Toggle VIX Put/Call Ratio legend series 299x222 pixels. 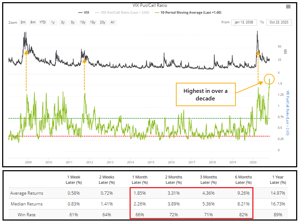click(x=122, y=13)
